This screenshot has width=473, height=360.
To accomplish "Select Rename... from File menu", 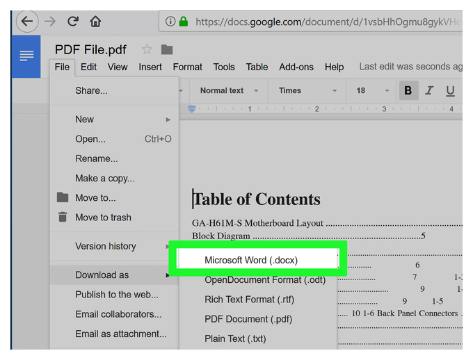I will [114, 158].
